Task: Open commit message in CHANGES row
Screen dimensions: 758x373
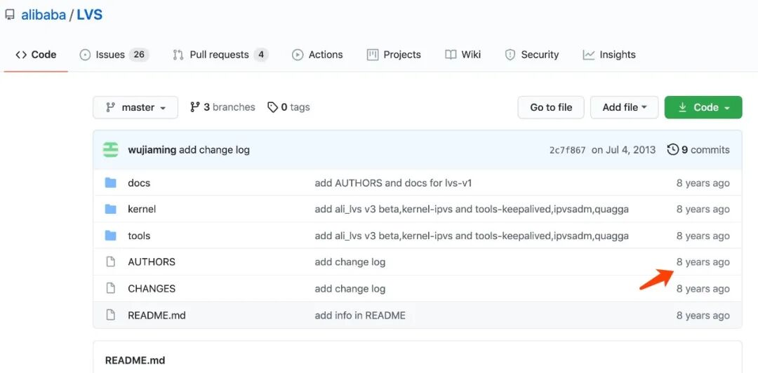Action: (350, 288)
